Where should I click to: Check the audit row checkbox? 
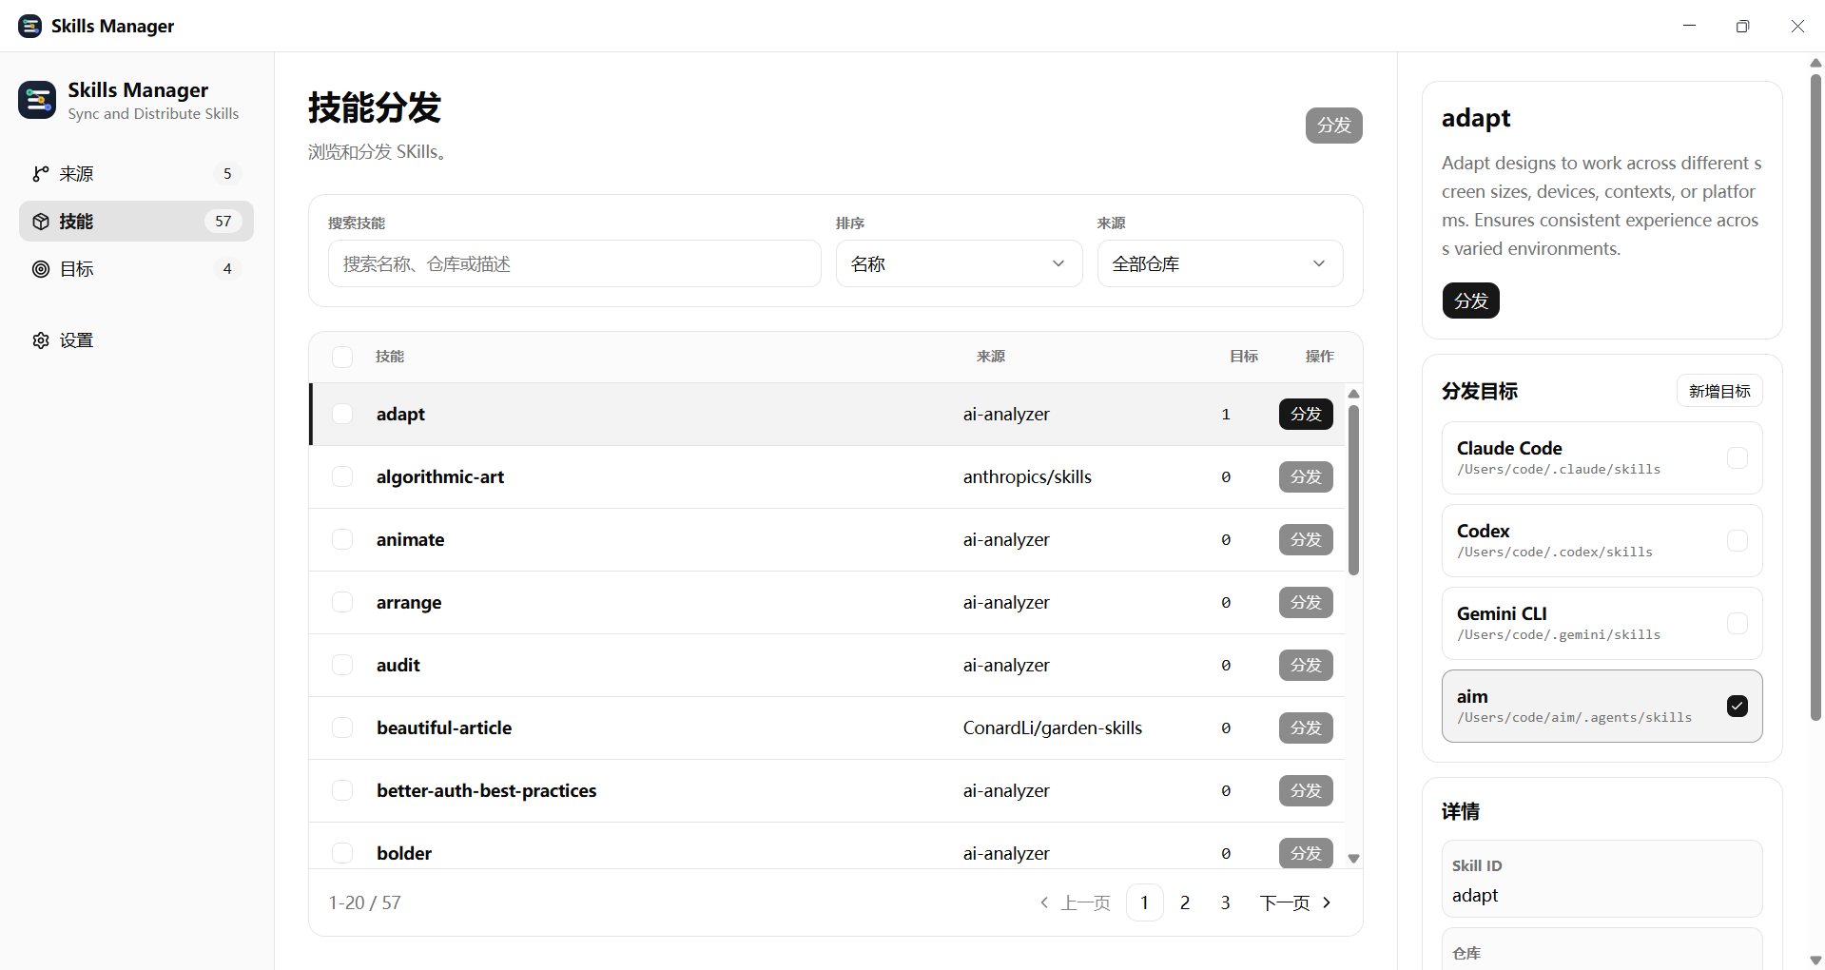coord(342,665)
